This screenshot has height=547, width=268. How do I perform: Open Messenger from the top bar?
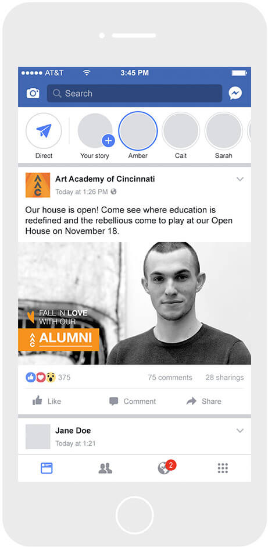pyautogui.click(x=235, y=93)
